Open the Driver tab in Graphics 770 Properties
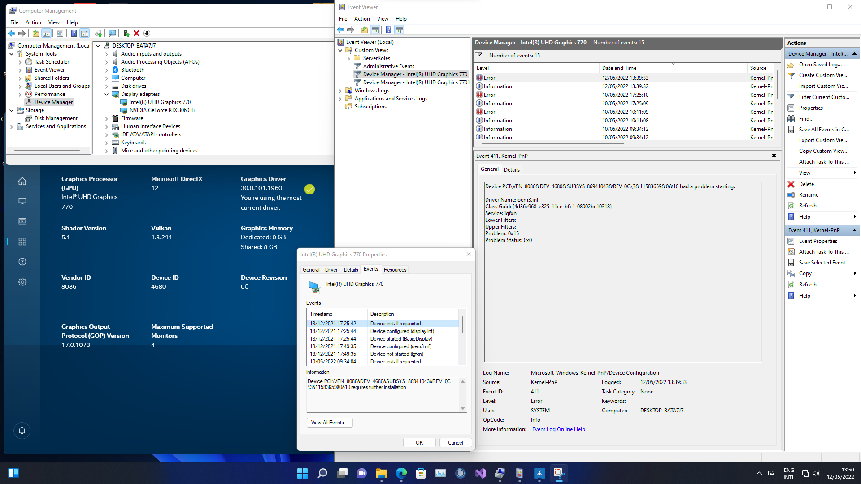Viewport: 861px width, 484px height. (331, 269)
